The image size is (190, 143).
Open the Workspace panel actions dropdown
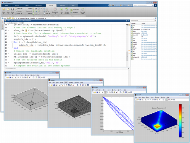155,21
